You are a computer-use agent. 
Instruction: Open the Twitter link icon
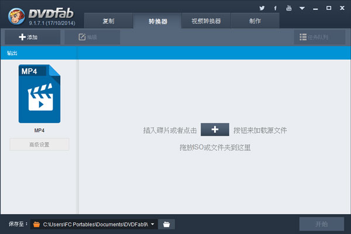[x=261, y=8]
